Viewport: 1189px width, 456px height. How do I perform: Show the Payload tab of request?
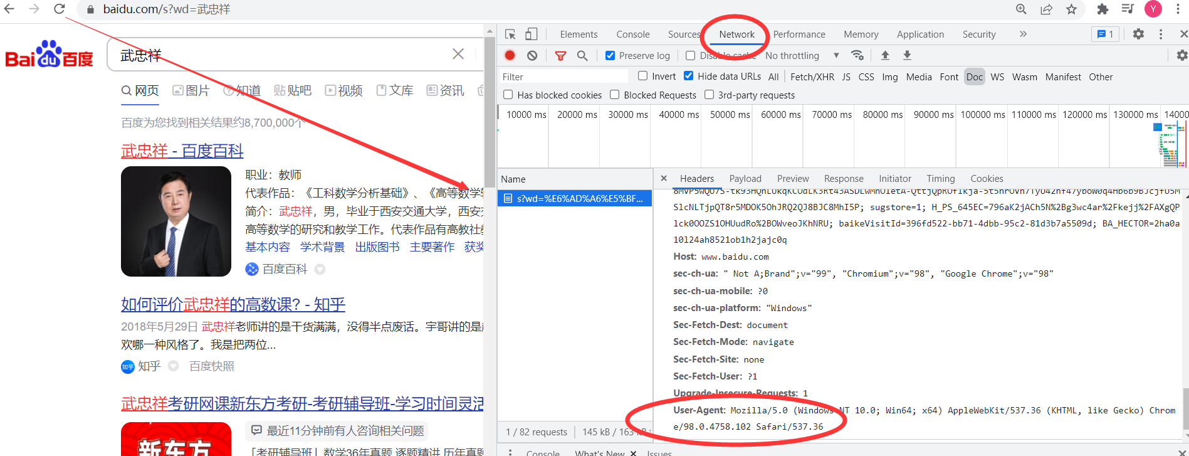[x=745, y=179]
